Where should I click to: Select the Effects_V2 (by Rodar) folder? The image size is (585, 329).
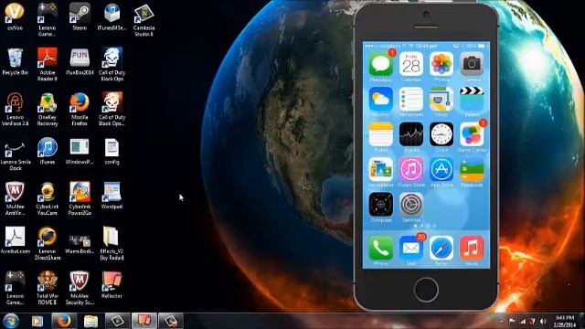pos(112,243)
